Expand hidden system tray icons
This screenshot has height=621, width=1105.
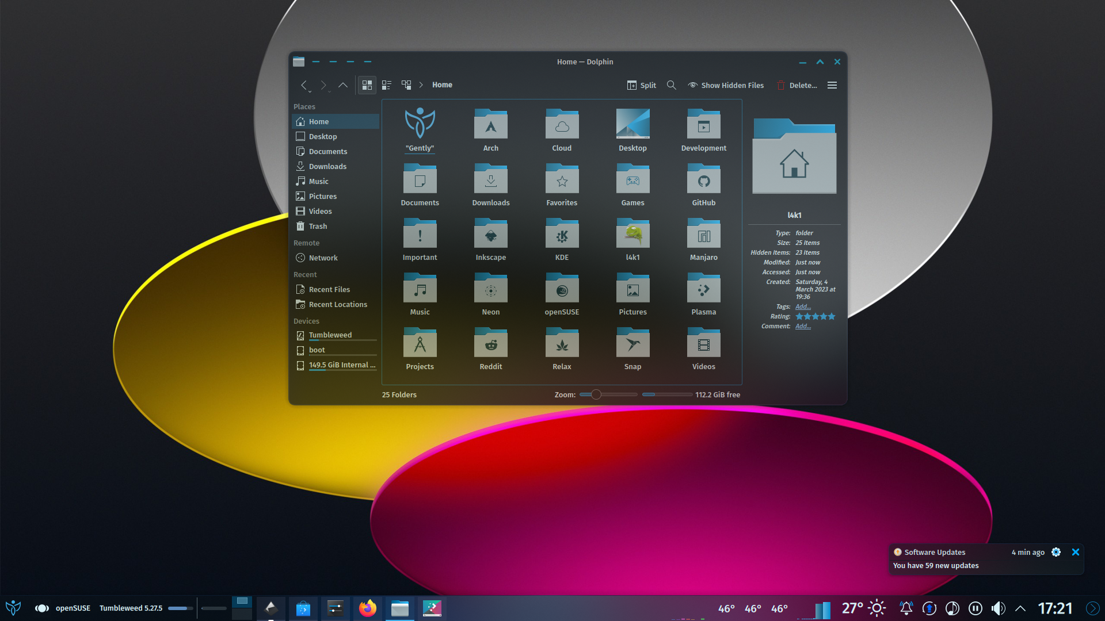coord(1020,608)
